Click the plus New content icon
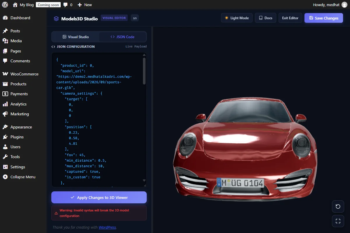This screenshot has width=350, height=233. pos(80,5)
